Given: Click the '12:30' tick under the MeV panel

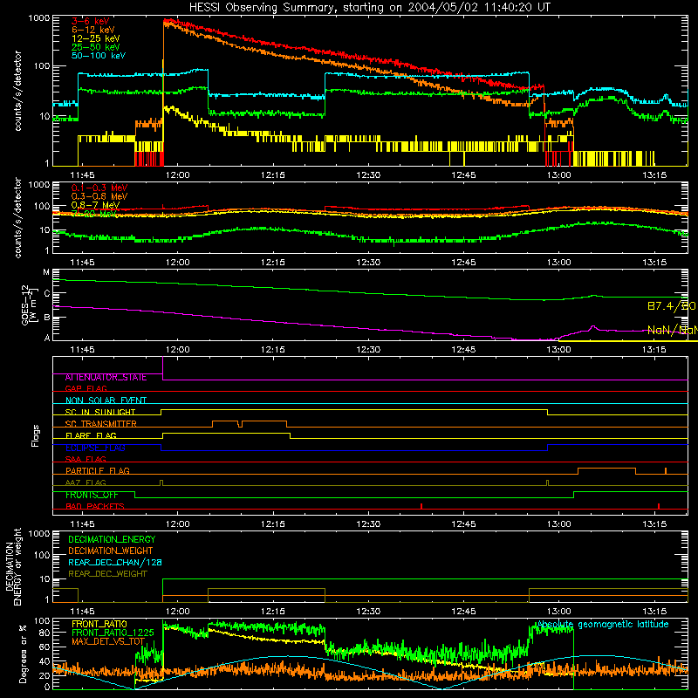Looking at the screenshot, I should (x=368, y=263).
